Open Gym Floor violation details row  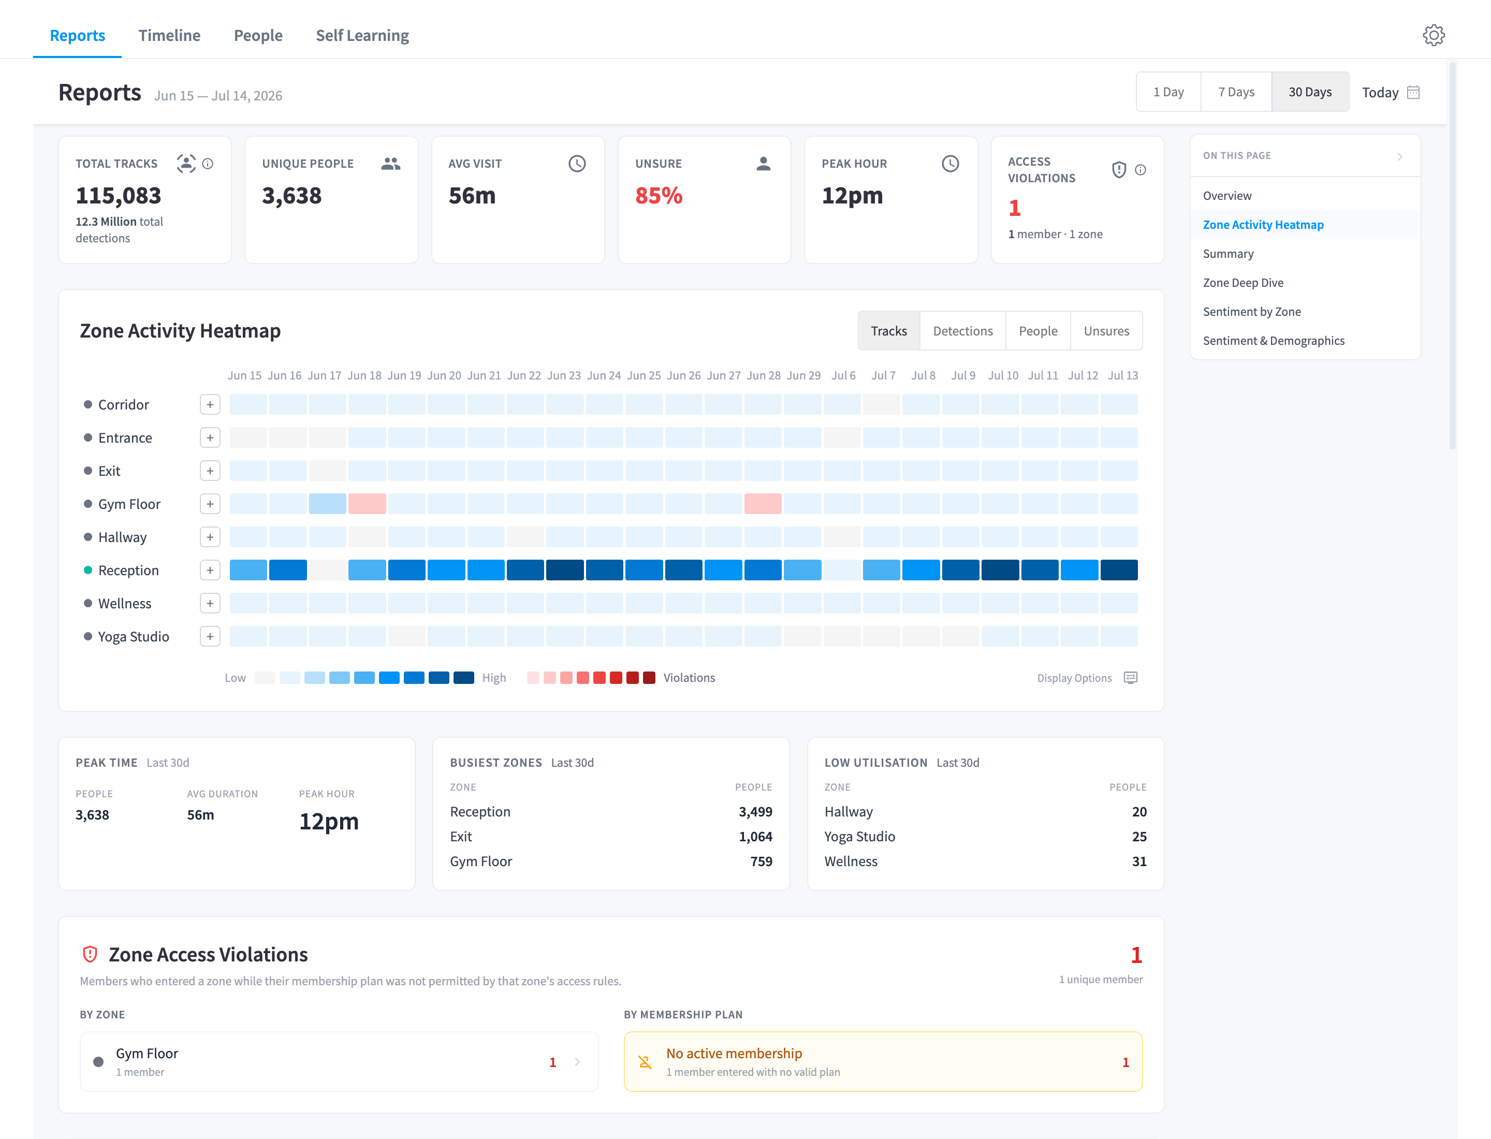pos(339,1062)
